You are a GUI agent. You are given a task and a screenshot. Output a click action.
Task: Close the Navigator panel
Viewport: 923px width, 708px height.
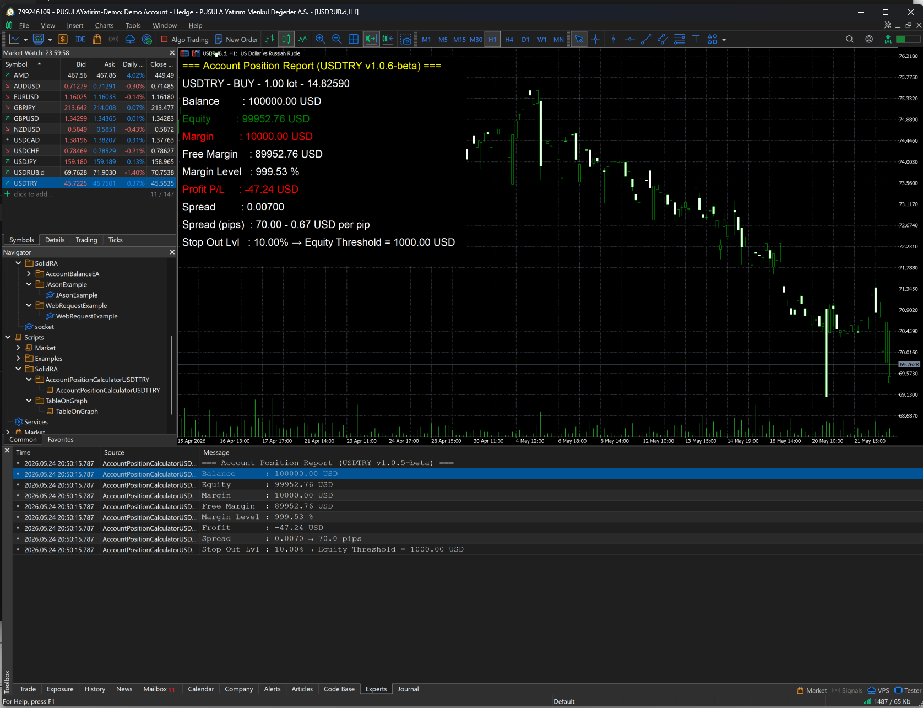click(172, 252)
